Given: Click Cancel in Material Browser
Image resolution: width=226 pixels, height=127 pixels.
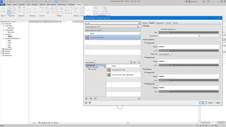Looking at the screenshot, I should pyautogui.click(x=210, y=103).
